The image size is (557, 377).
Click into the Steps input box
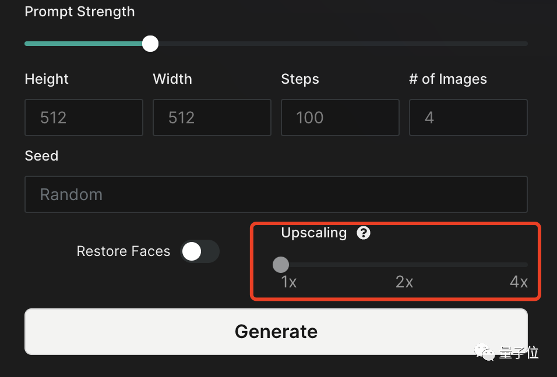point(340,118)
